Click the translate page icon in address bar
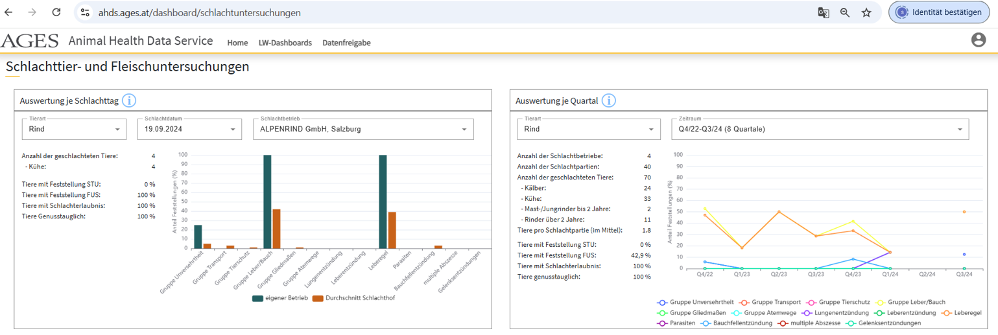998x335 pixels. [824, 12]
